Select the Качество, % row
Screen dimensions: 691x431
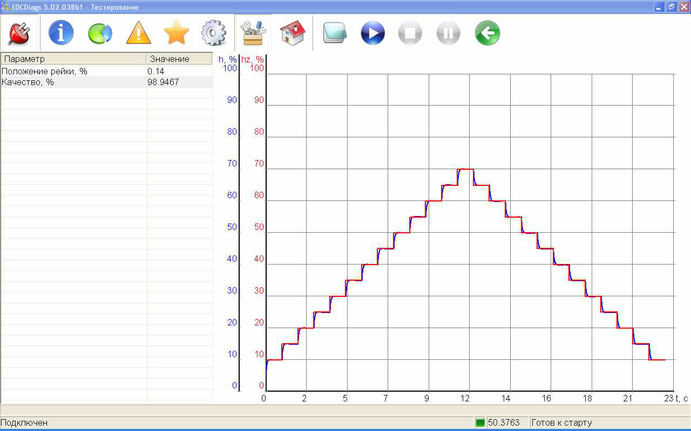(73, 82)
